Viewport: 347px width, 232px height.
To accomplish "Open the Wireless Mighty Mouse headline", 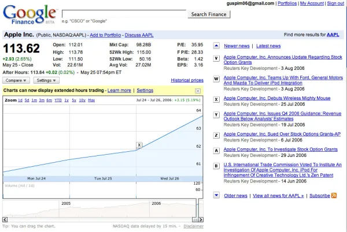I will coord(277,98).
